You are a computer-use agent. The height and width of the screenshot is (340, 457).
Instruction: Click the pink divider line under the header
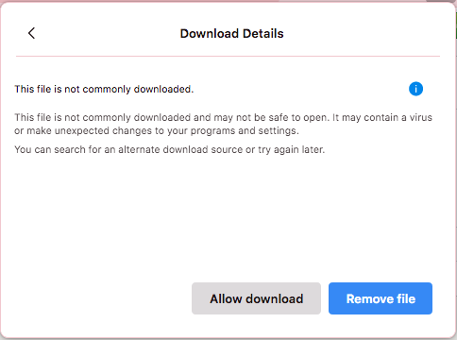[x=228, y=57]
